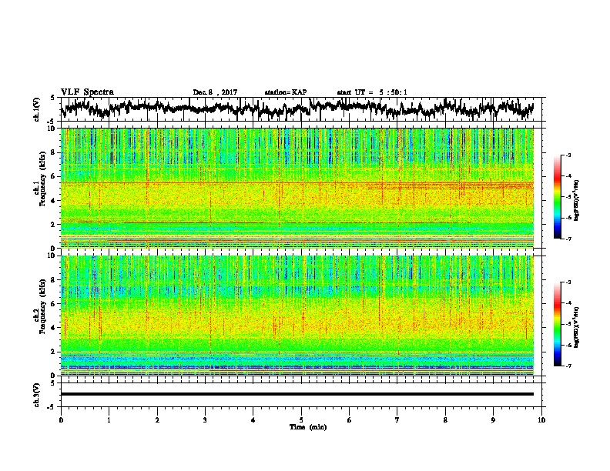Image resolution: width=610 pixels, height=471 pixels.
Task: Click the "-5" tick on ch.3(V) axis
Action: coord(51,407)
